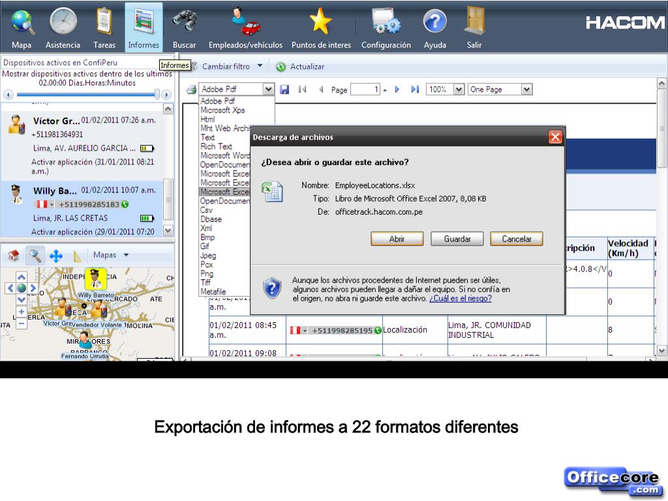668x501 pixels.
Task: Open the Mapas dropdown
Action: (111, 255)
